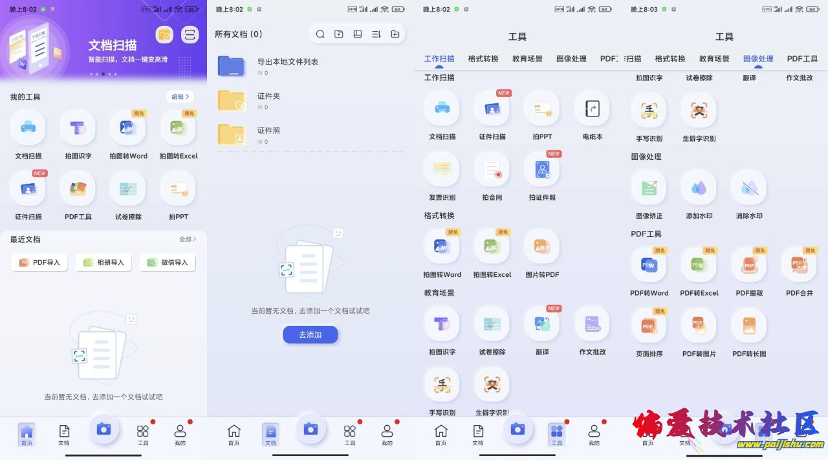828x460 pixels.
Task: Tap the sort order icon in documents toolbar
Action: coord(376,34)
